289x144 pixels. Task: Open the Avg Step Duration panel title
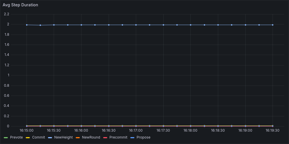pos(20,5)
